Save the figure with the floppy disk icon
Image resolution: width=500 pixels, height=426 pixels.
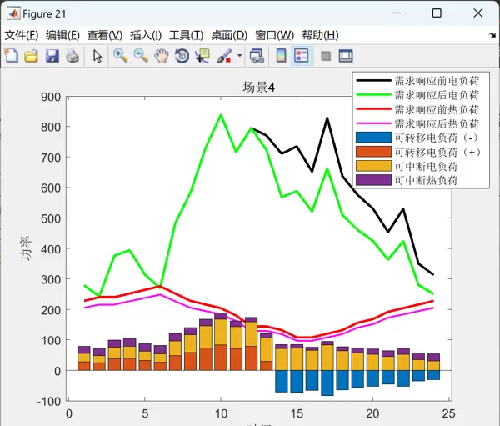coord(52,56)
